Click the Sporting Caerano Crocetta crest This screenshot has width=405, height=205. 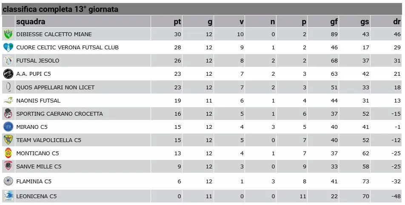(8, 114)
